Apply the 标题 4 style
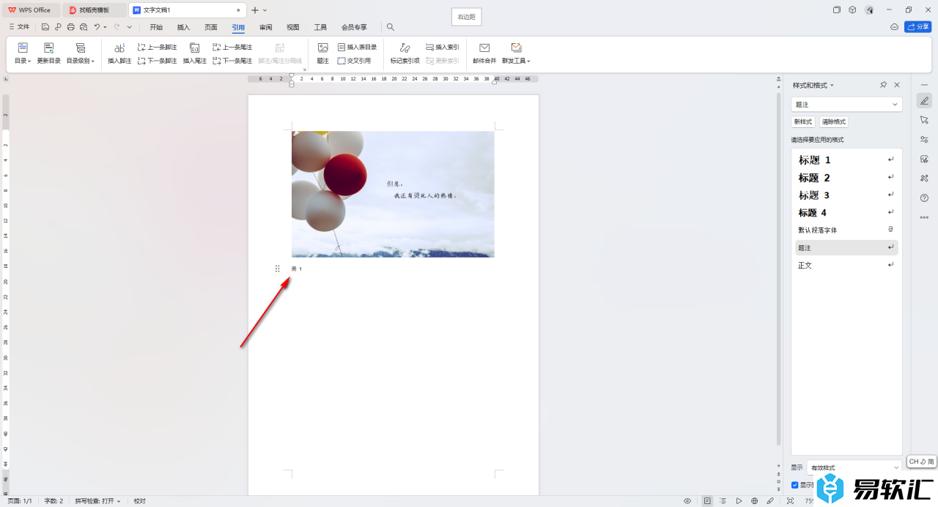This screenshot has height=507, width=938. click(846, 213)
